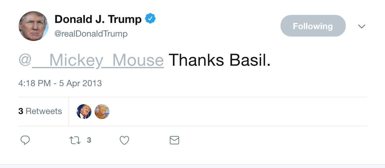Click the reply speech bubble icon
The height and width of the screenshot is (168, 385).
(x=25, y=140)
